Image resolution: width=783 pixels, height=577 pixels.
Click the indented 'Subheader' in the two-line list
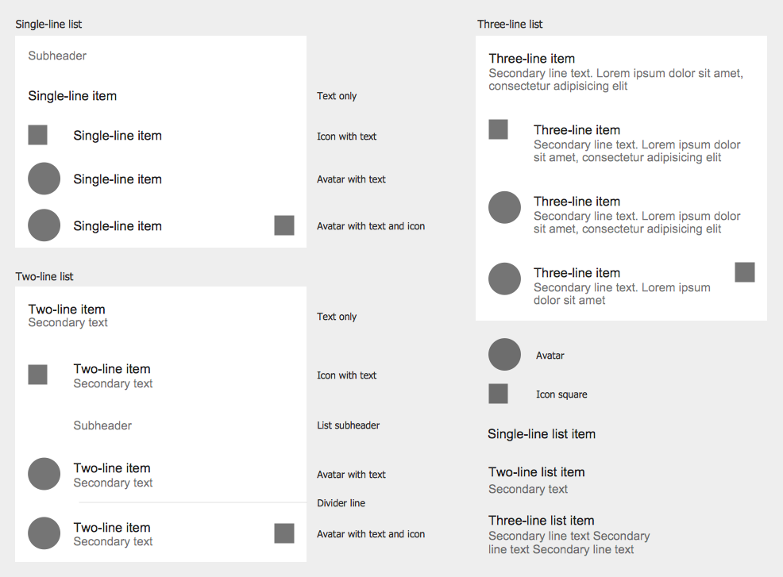tap(102, 425)
